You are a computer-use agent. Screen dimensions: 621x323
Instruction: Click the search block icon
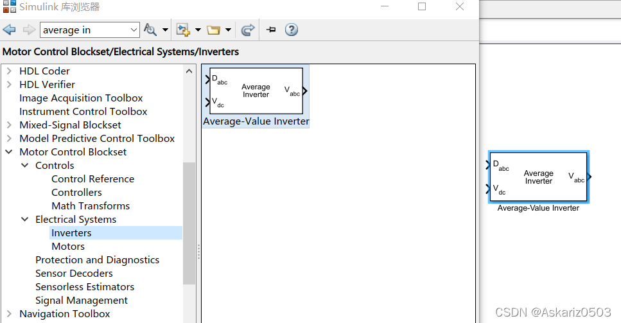pos(150,30)
